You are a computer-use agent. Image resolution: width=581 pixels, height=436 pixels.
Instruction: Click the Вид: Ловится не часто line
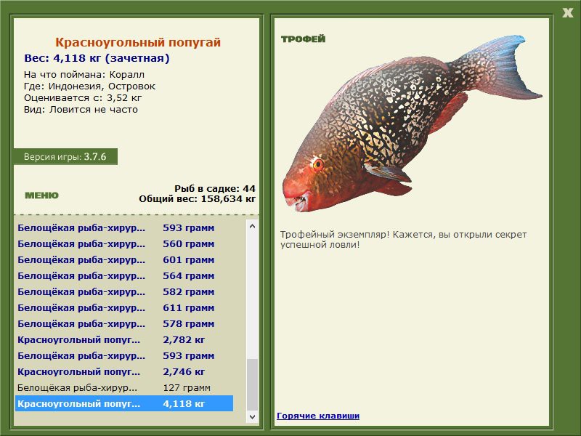pyautogui.click(x=81, y=110)
